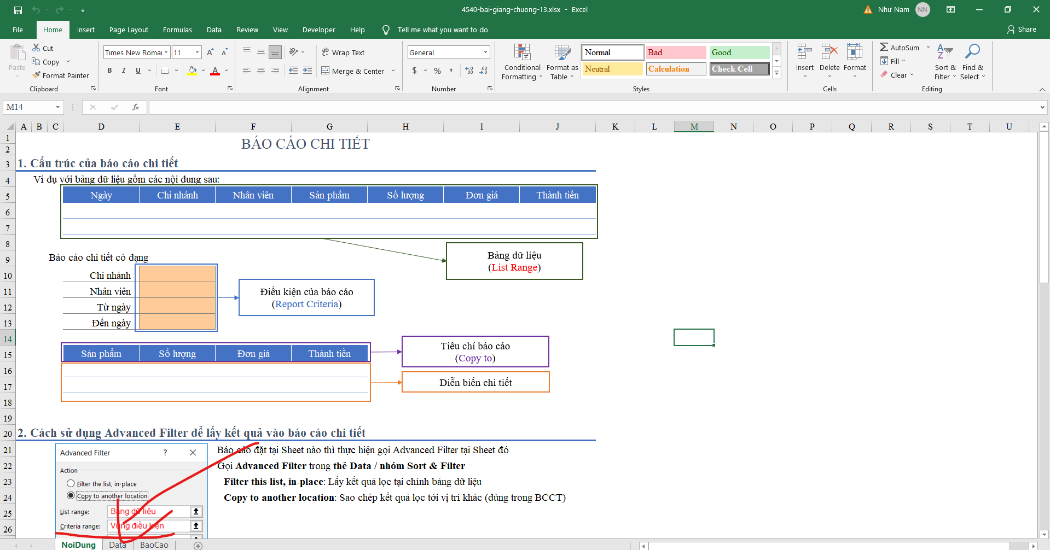Apply the Good cell style swatch
1050x550 pixels.
739,52
